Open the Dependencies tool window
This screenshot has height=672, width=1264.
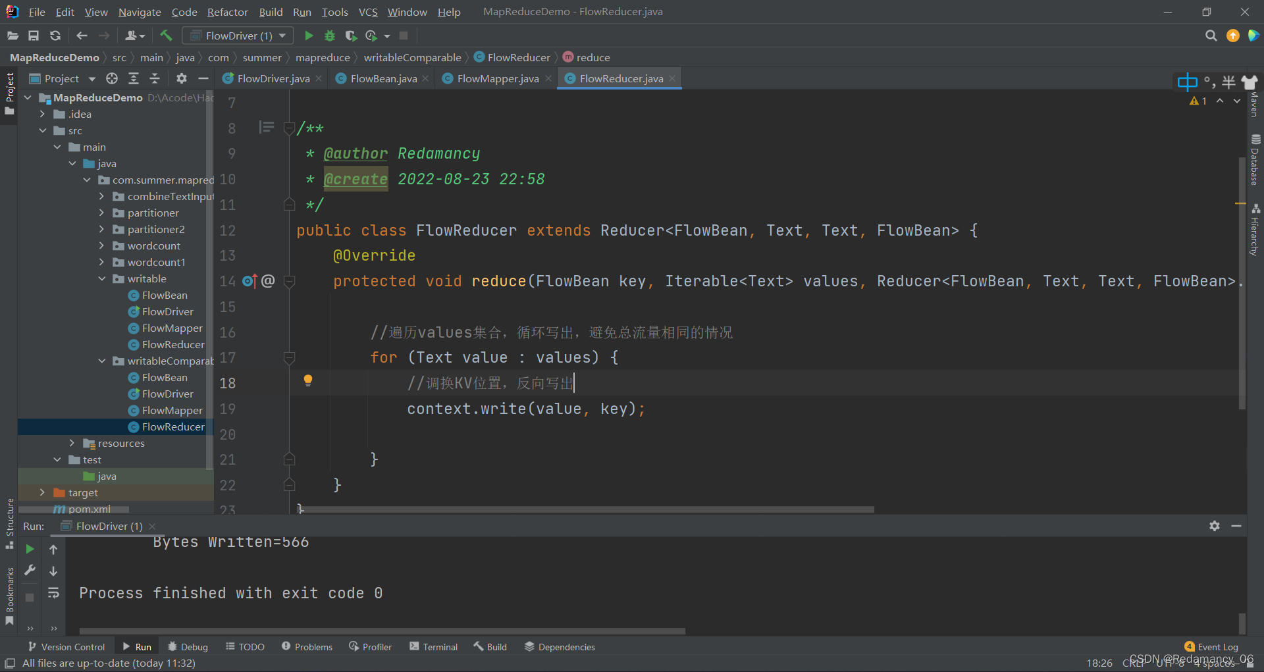(x=560, y=647)
